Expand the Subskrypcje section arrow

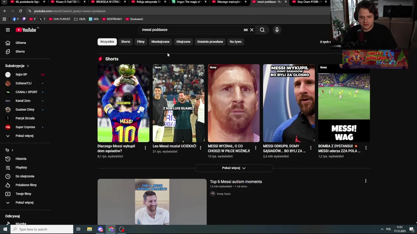(x=28, y=66)
